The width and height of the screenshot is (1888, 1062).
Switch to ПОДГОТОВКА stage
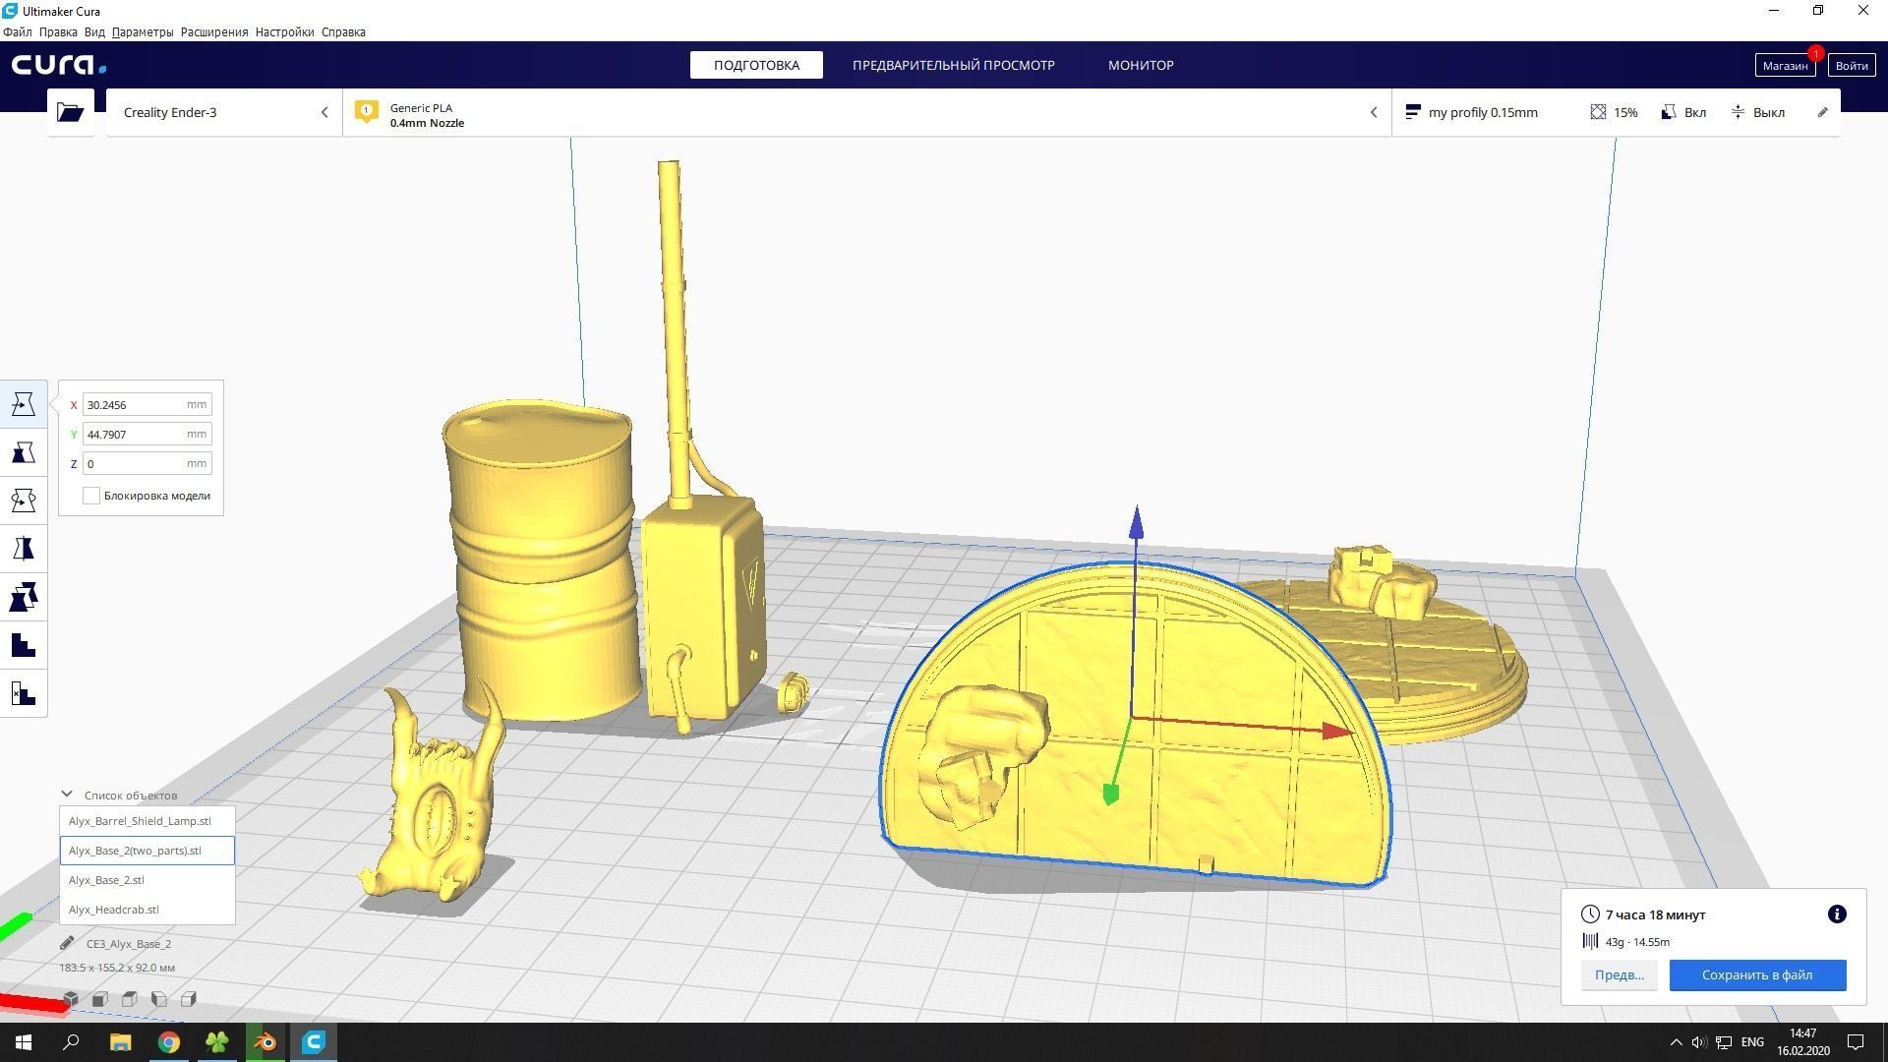756,65
